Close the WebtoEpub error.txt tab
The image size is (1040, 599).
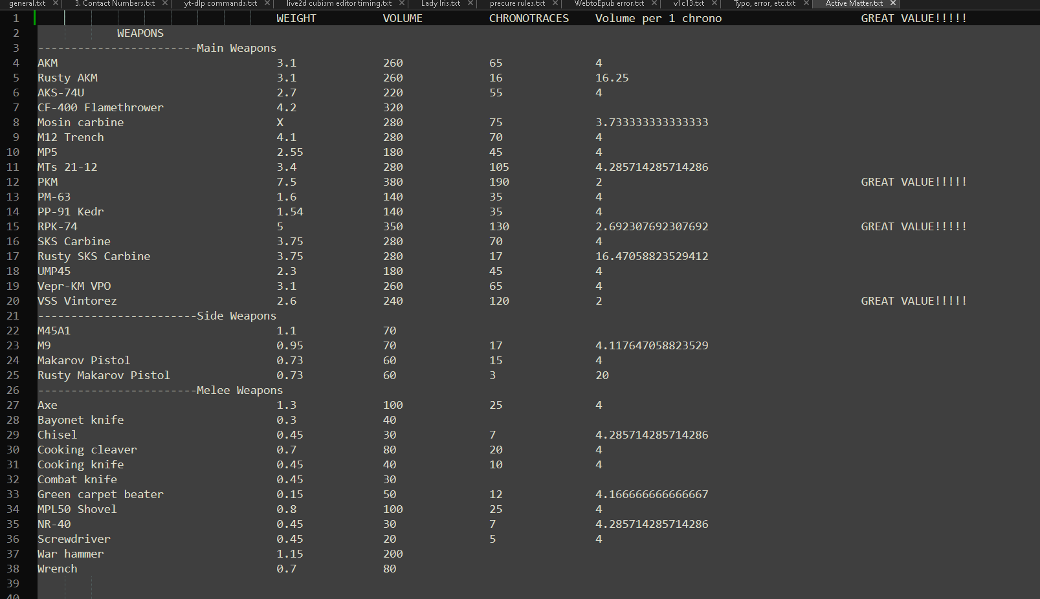pos(654,3)
